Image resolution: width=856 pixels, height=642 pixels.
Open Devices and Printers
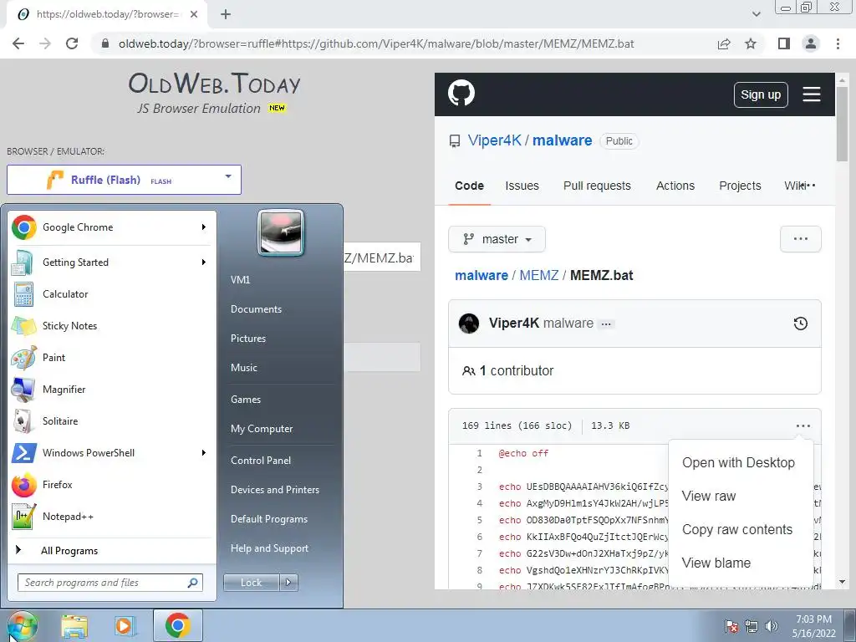click(x=274, y=490)
